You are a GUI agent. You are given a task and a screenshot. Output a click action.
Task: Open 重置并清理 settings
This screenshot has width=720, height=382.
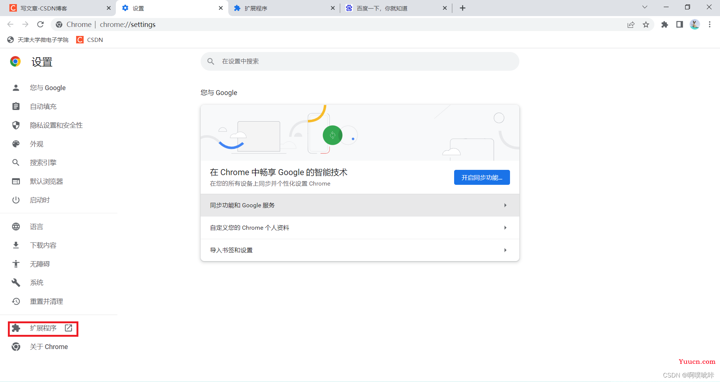[46, 302]
